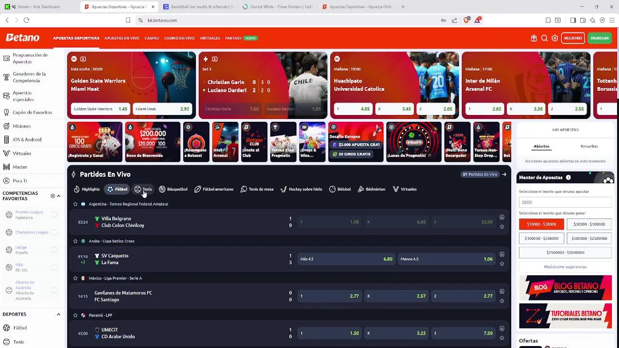The height and width of the screenshot is (348, 619).
Task: Favorite the Aruba Copa Betico Croes star
Action: tap(75, 241)
